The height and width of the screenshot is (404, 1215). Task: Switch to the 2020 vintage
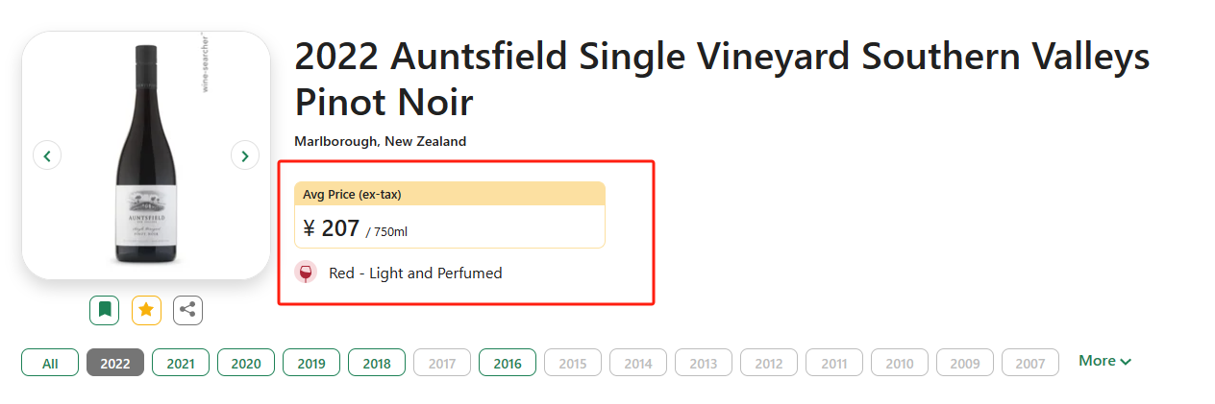click(x=246, y=363)
